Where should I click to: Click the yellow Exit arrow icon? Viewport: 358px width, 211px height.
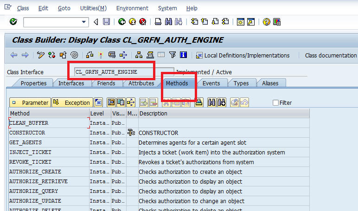133,22
